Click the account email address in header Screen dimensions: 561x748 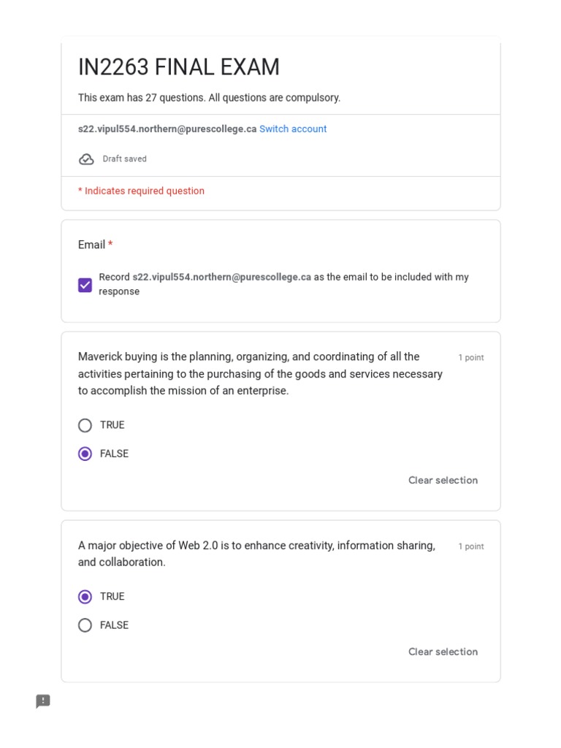click(167, 129)
